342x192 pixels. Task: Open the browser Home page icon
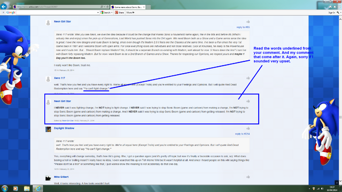(x=330, y=7)
